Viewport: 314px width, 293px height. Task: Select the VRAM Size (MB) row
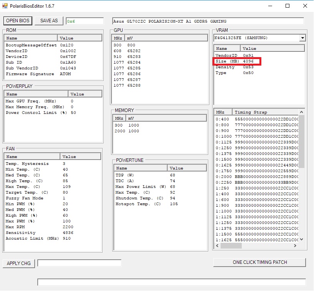pos(259,61)
